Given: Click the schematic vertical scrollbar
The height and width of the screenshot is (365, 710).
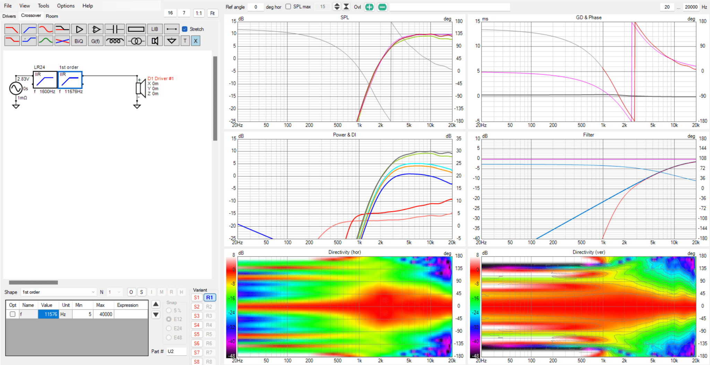Looking at the screenshot, I should 215,98.
